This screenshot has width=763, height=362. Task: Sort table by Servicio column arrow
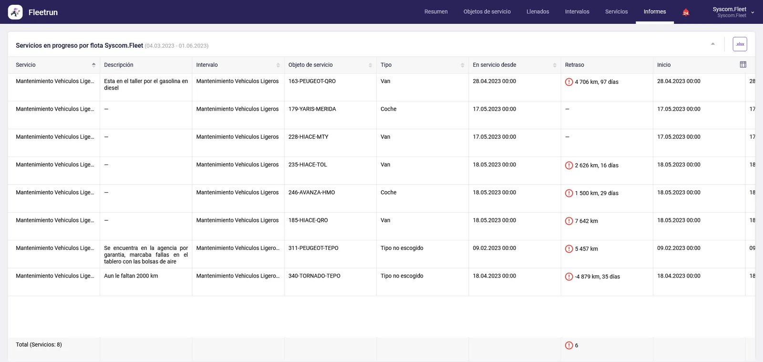(x=93, y=65)
